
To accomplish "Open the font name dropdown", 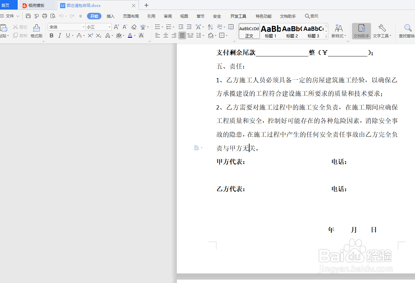I will coord(83,27).
